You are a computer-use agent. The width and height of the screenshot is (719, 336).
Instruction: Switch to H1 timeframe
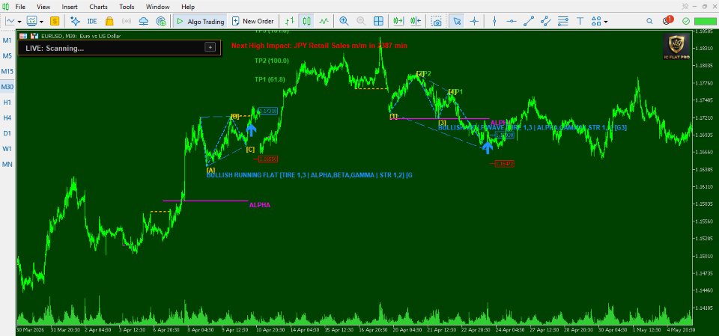7,103
